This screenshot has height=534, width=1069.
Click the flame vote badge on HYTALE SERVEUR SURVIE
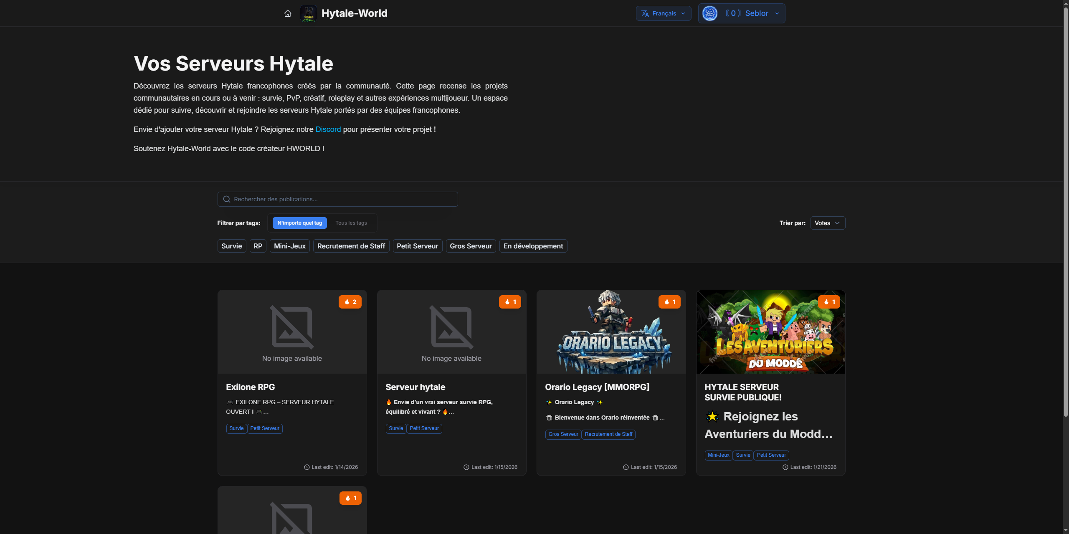pos(829,302)
